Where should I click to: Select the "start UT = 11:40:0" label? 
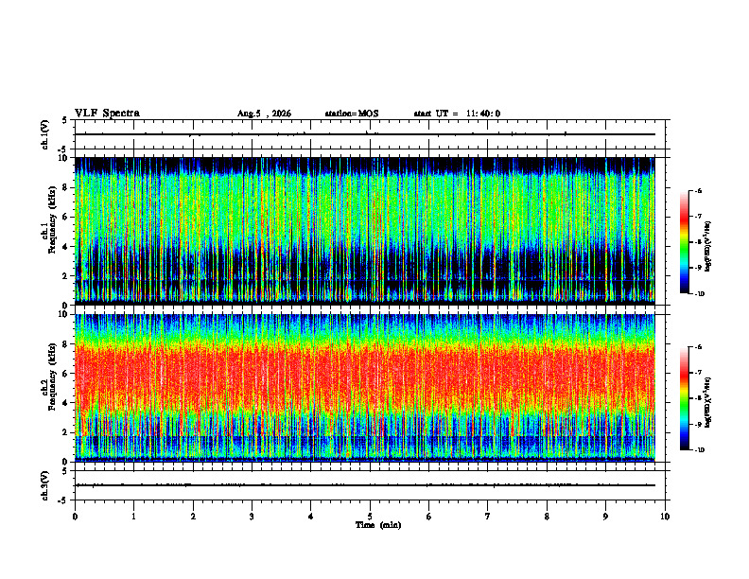point(457,114)
